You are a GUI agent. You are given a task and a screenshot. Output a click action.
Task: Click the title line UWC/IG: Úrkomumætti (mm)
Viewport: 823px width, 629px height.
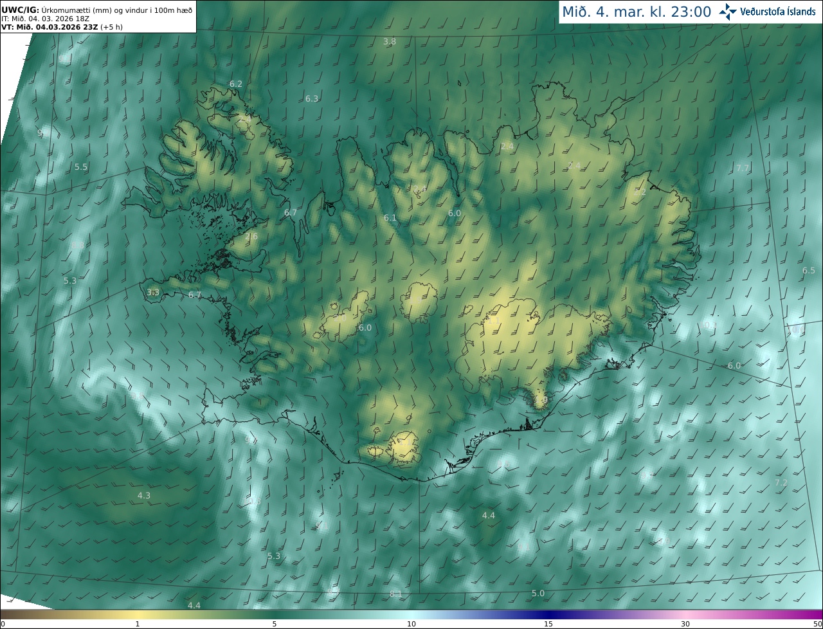coord(96,9)
